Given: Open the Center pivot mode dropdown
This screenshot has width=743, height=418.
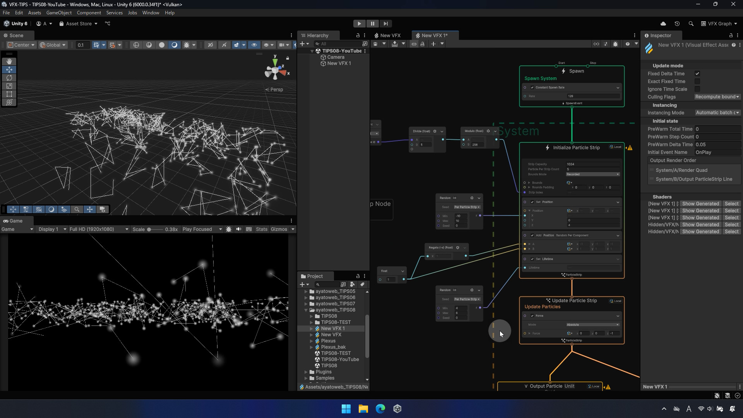Looking at the screenshot, I should click(22, 45).
